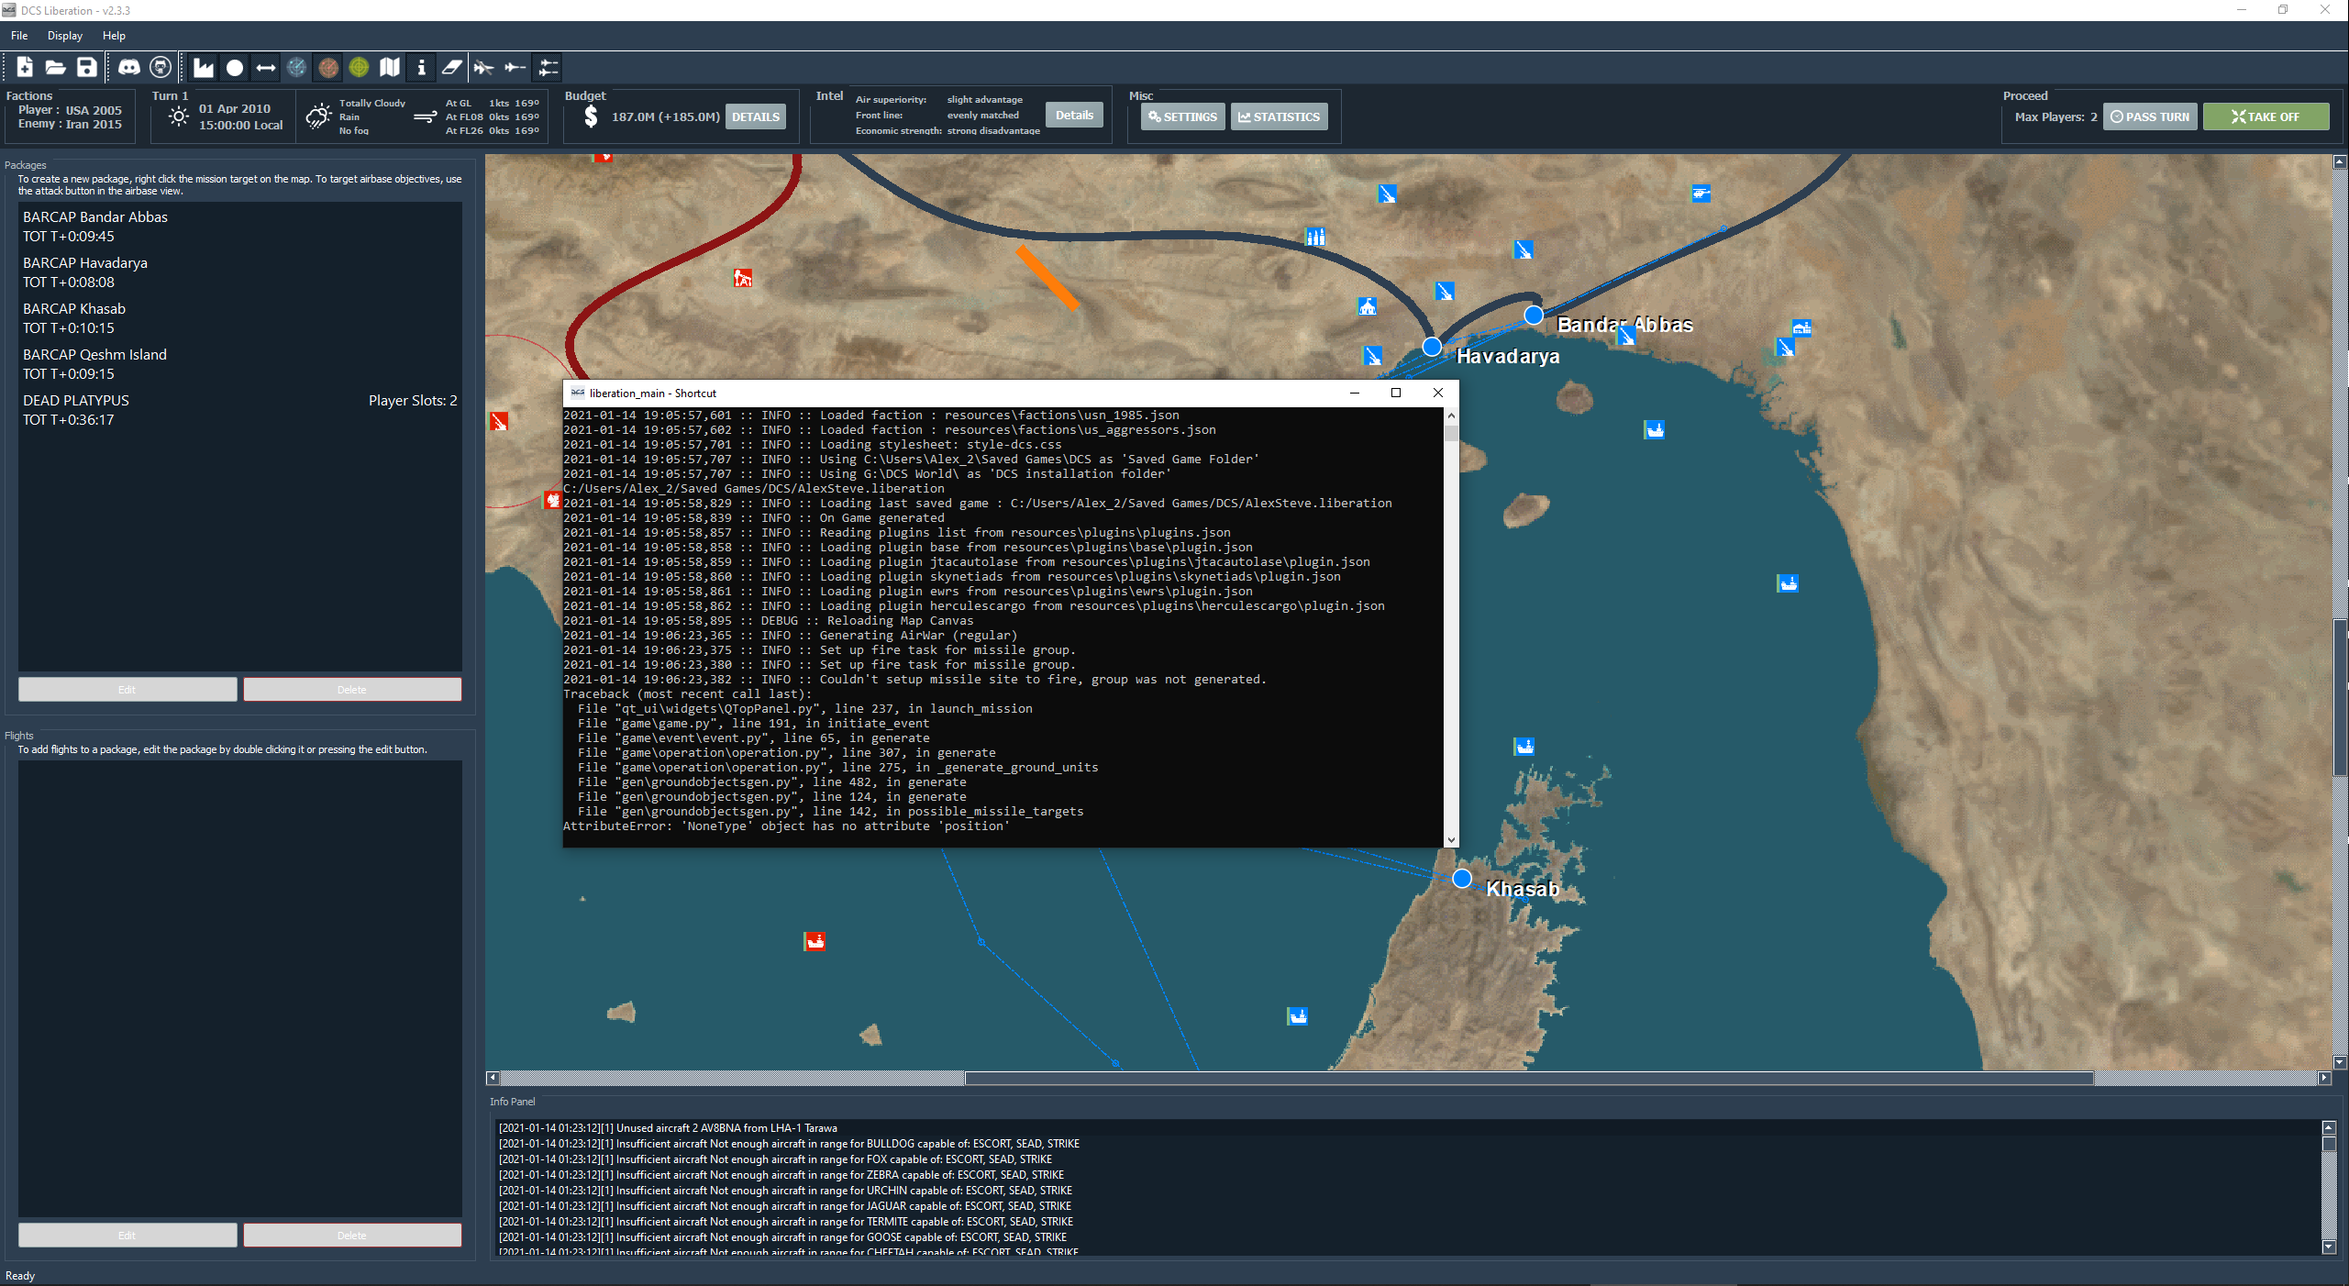The height and width of the screenshot is (1286, 2349).
Task: Select the BARCAP Qeshm Island package
Action: 240,364
